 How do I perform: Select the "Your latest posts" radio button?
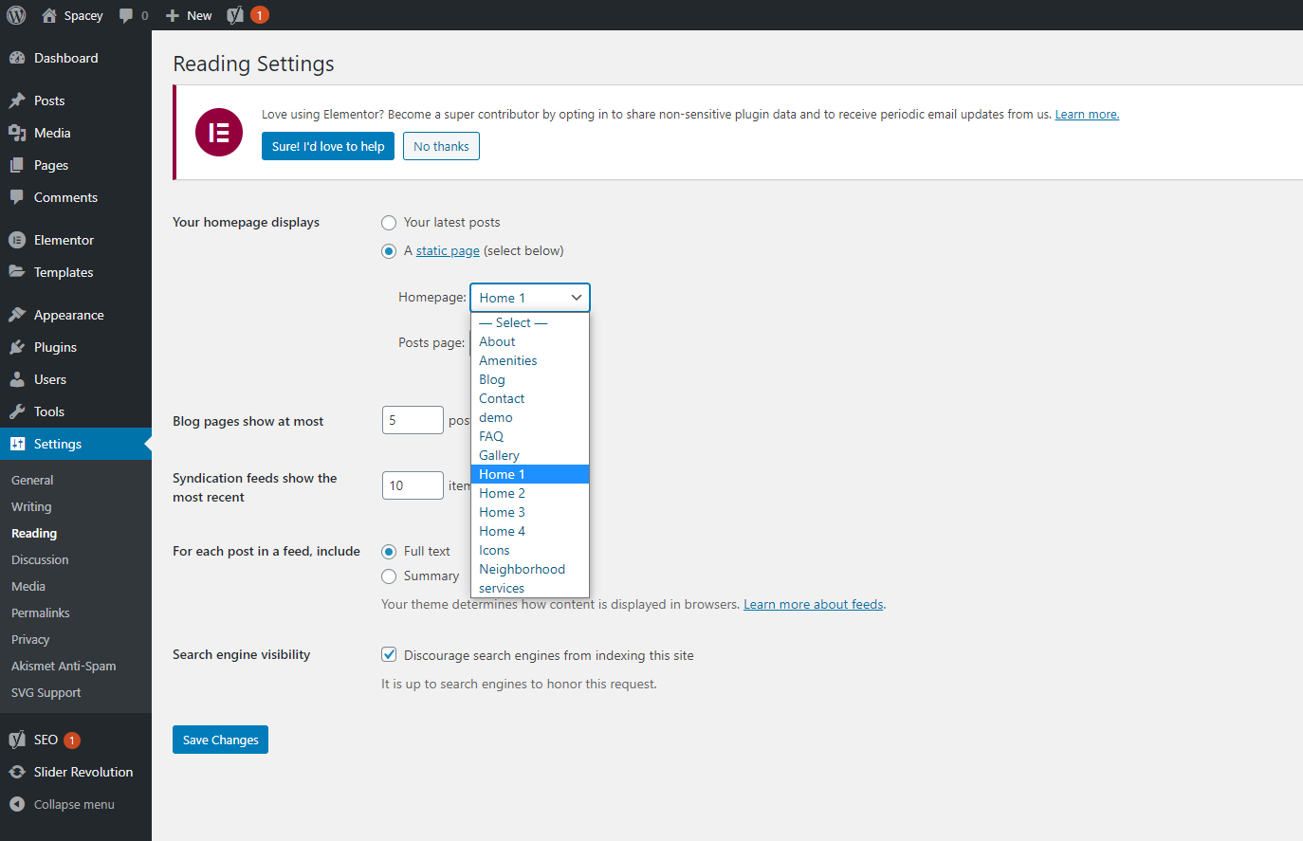389,223
